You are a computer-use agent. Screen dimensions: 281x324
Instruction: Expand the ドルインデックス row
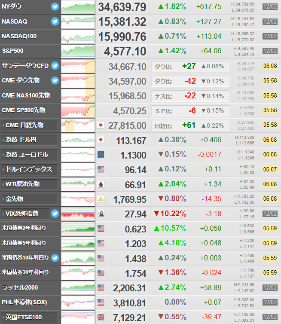click(x=29, y=170)
